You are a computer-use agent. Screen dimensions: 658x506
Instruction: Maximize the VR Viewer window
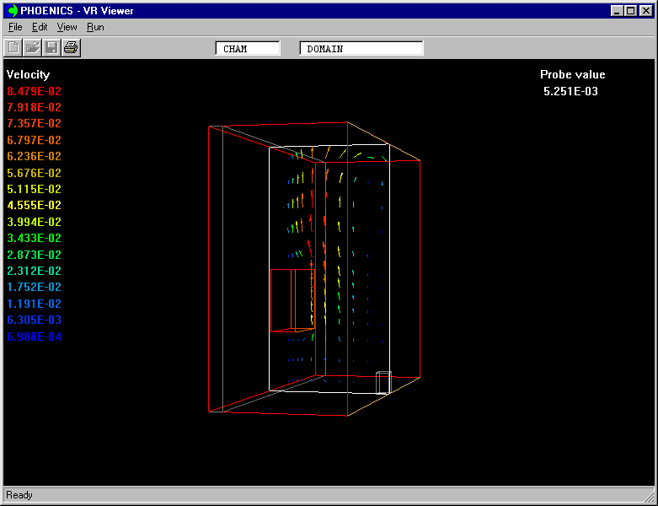click(630, 10)
